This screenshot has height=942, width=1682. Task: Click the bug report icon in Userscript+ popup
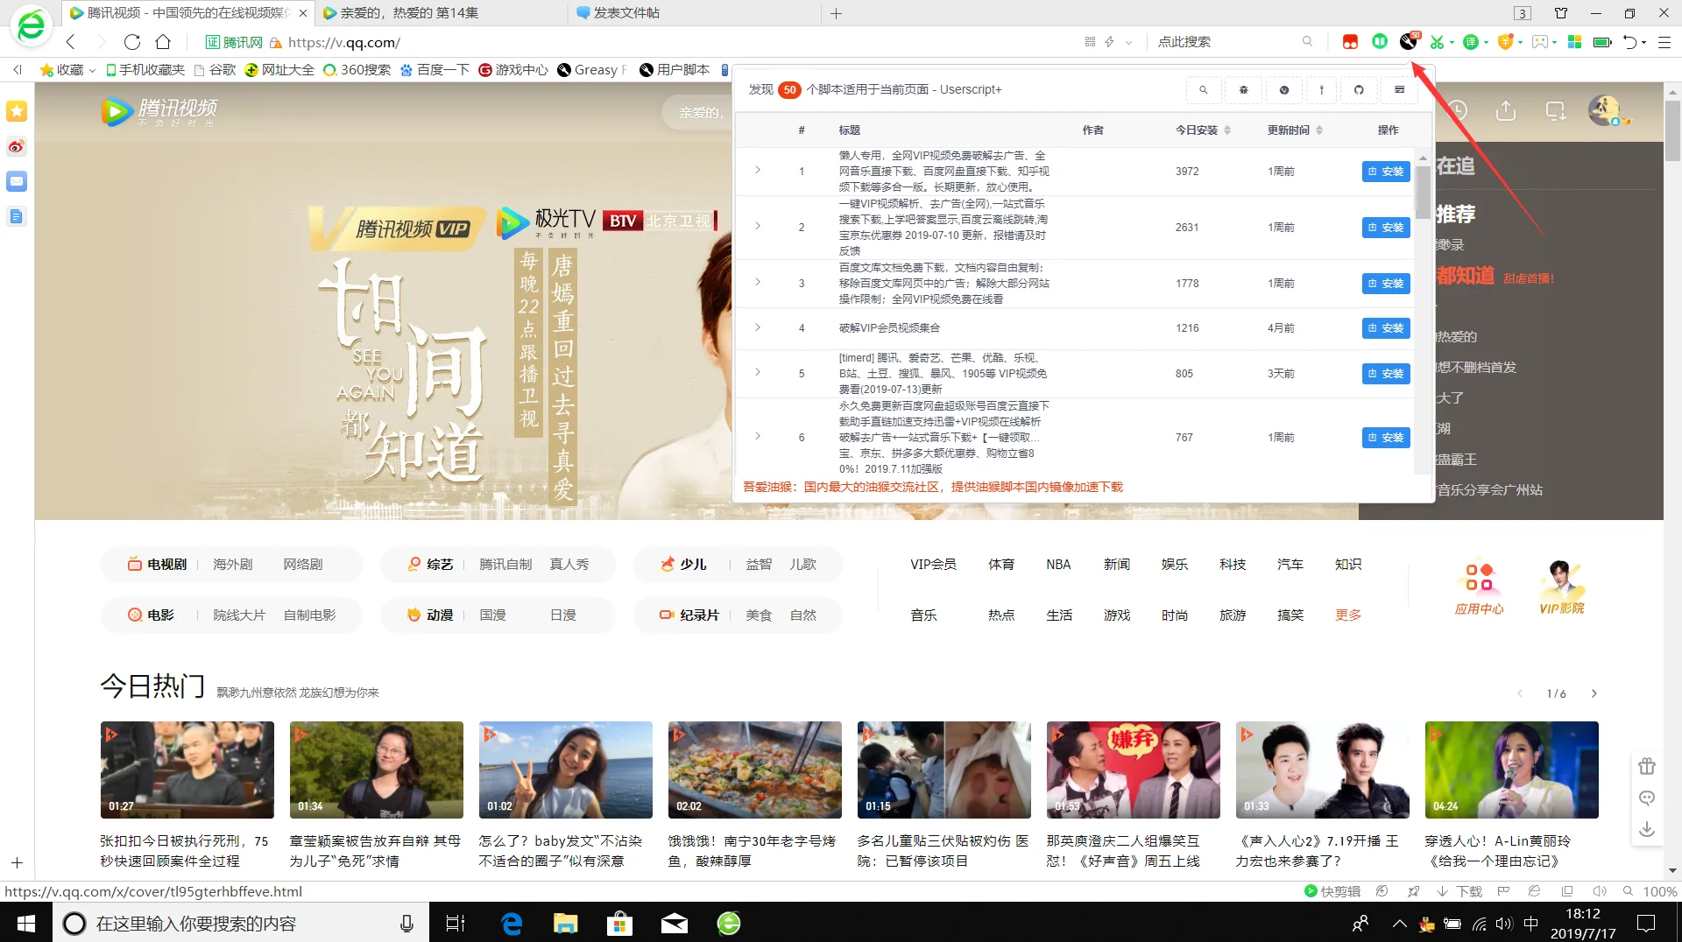click(x=1243, y=89)
